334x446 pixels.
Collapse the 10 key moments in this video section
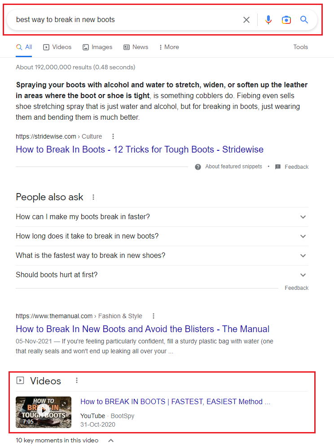(x=111, y=441)
